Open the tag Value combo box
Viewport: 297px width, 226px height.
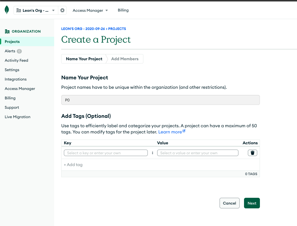coord(198,153)
